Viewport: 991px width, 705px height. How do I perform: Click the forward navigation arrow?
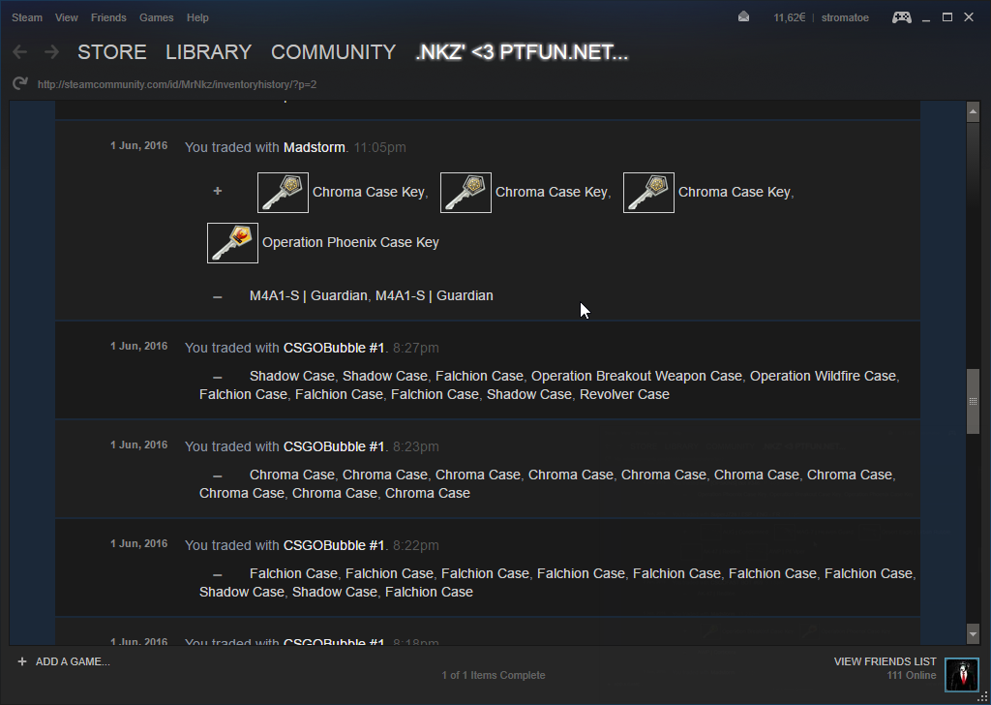pyautogui.click(x=51, y=52)
